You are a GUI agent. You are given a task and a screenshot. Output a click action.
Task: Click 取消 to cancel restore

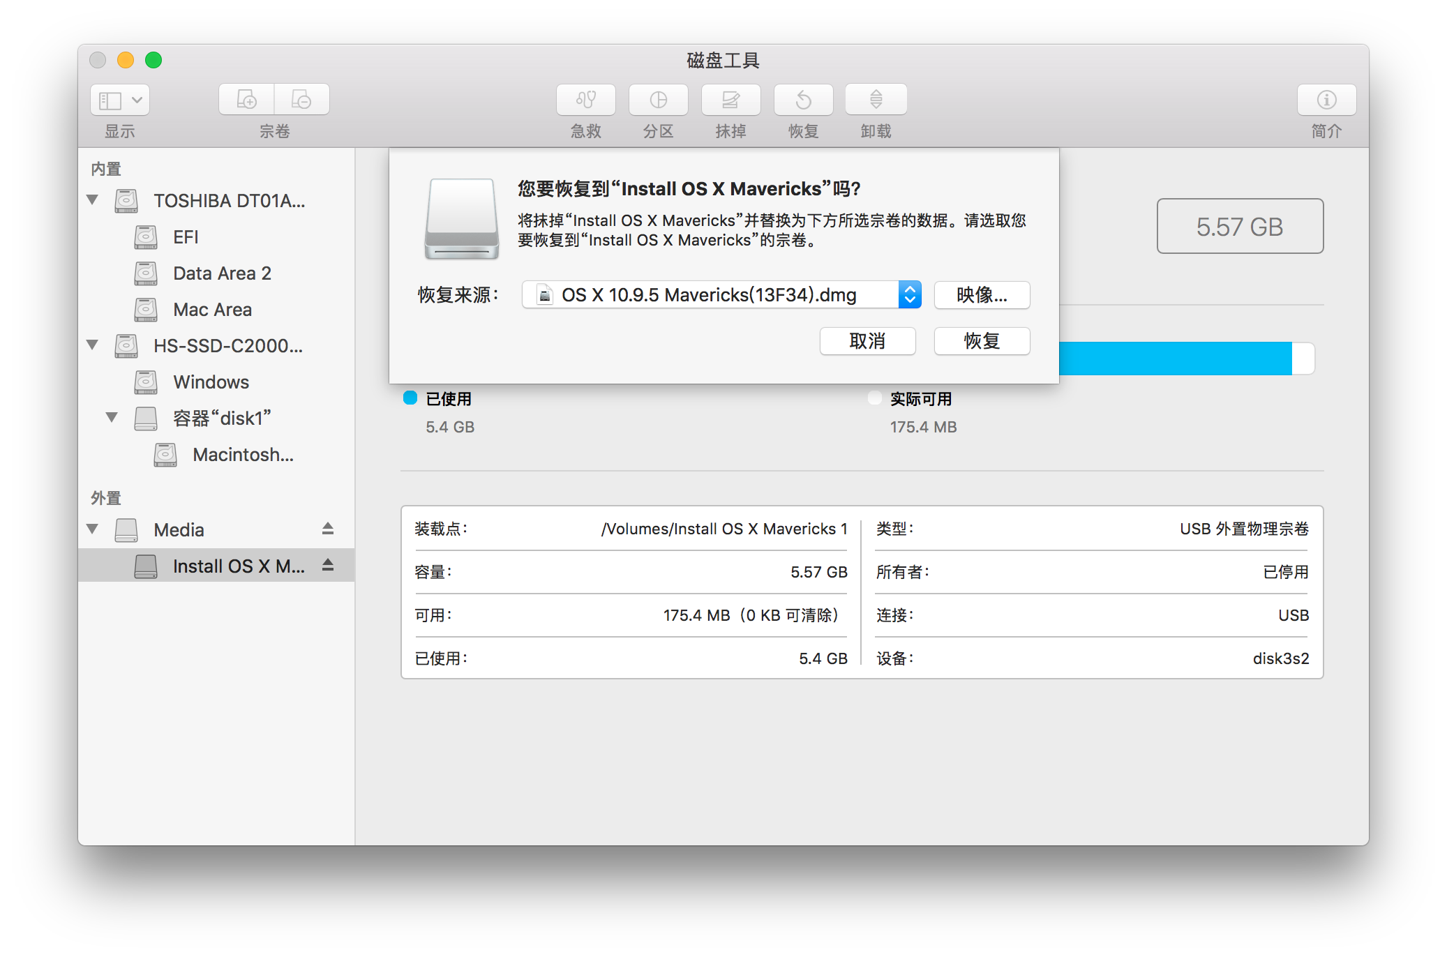pos(867,341)
